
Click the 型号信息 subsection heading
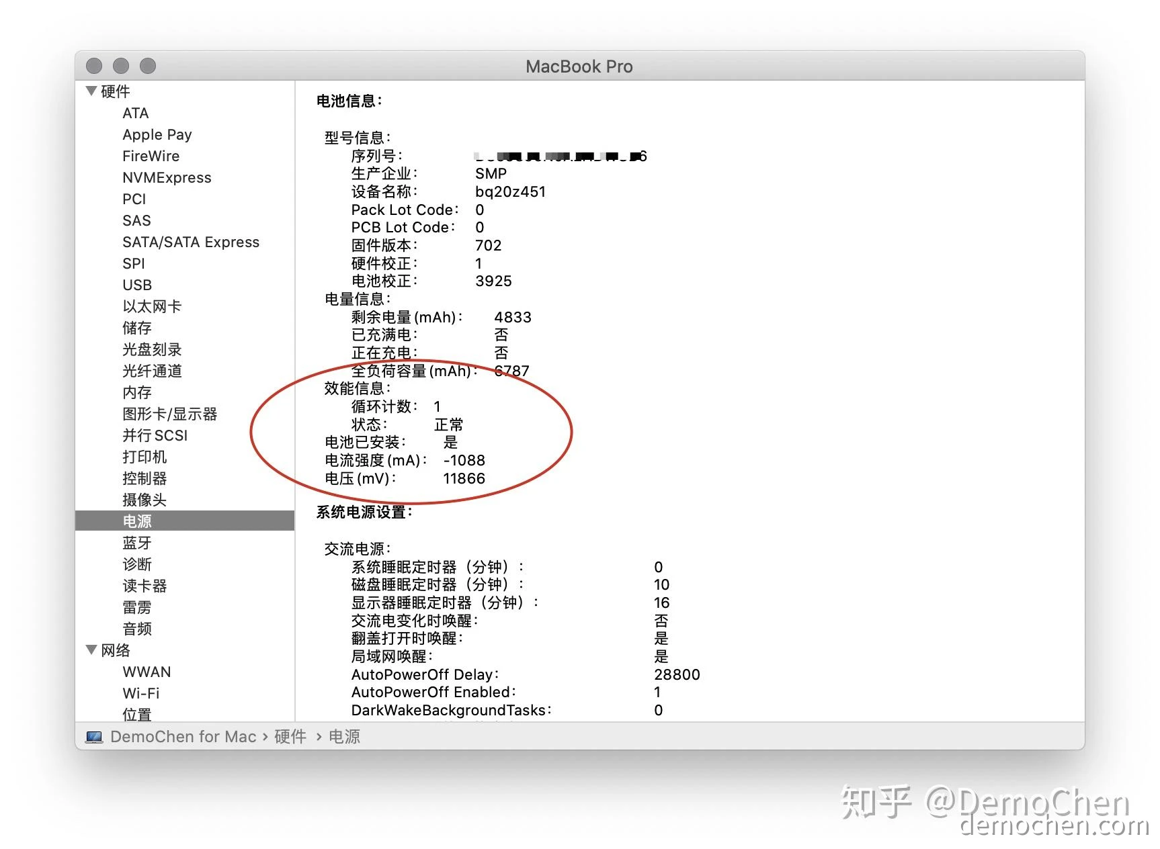[x=358, y=138]
